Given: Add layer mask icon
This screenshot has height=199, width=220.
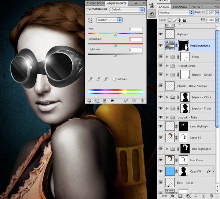Looking at the screenshot, I should coord(180,196).
